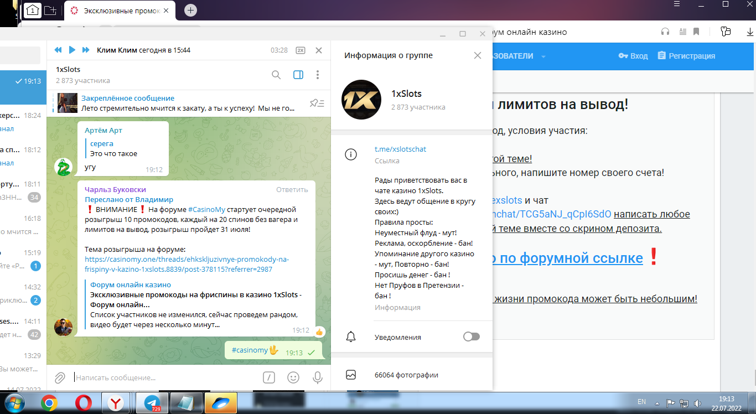This screenshot has height=414, width=756.
Task: Skip to previous audio in Telegram player
Action: pos(58,50)
